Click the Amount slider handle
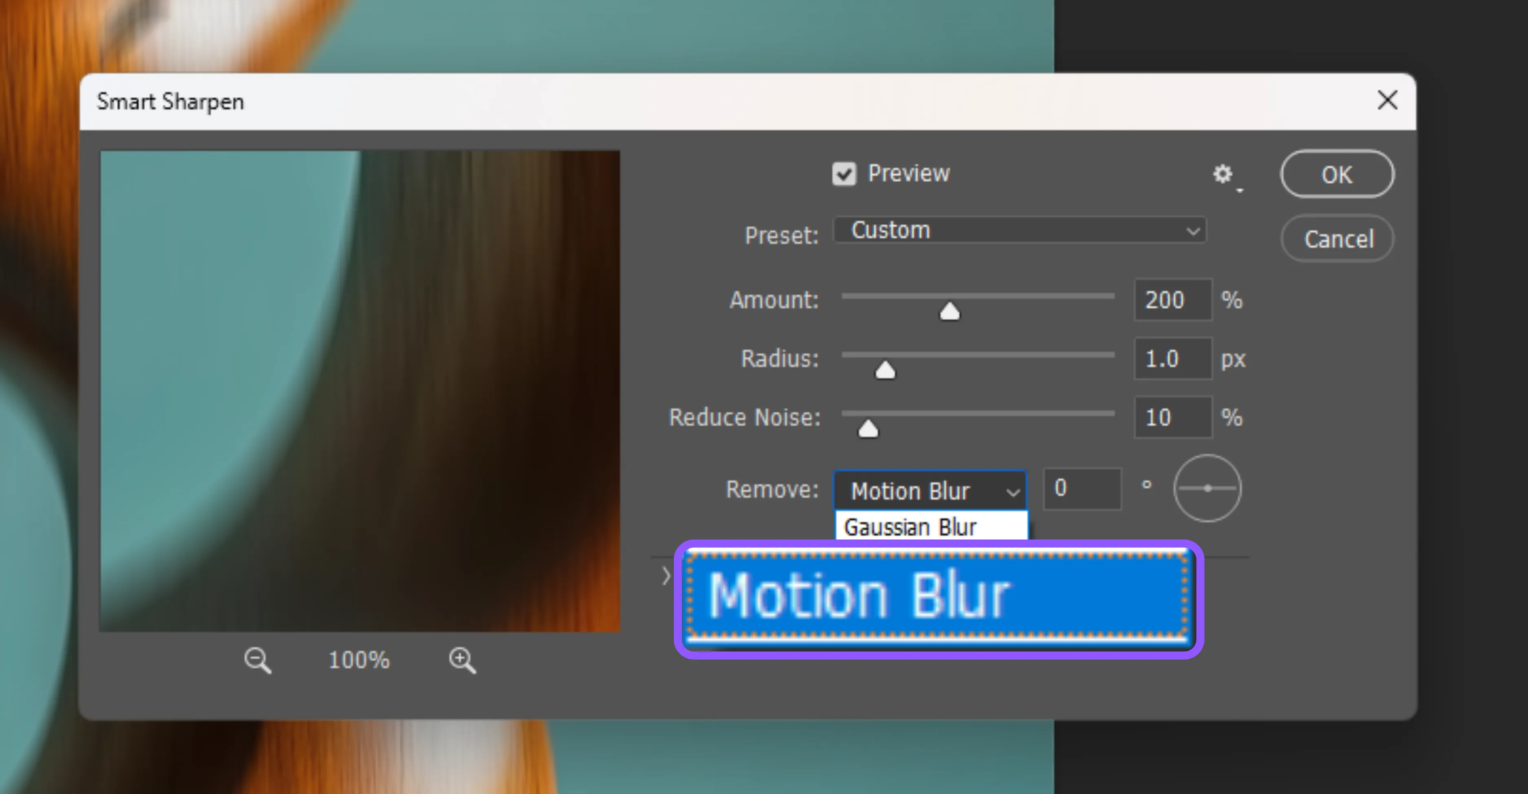The width and height of the screenshot is (1528, 794). pyautogui.click(x=949, y=311)
